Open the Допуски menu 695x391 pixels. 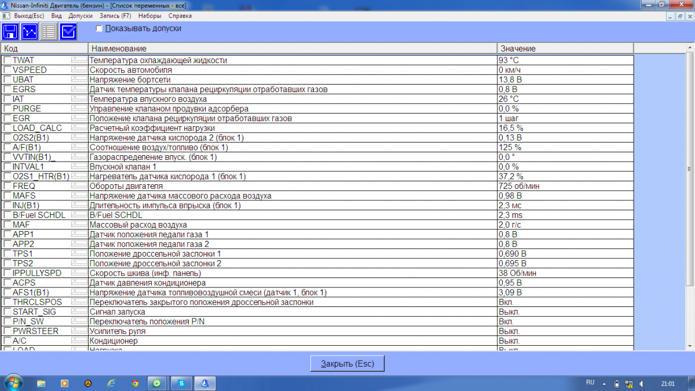coord(80,16)
